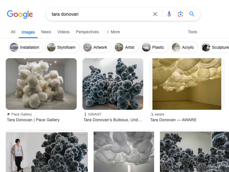Open 'Tara Donovan — AWARE' link
The height and width of the screenshot is (172, 229).
(x=173, y=120)
